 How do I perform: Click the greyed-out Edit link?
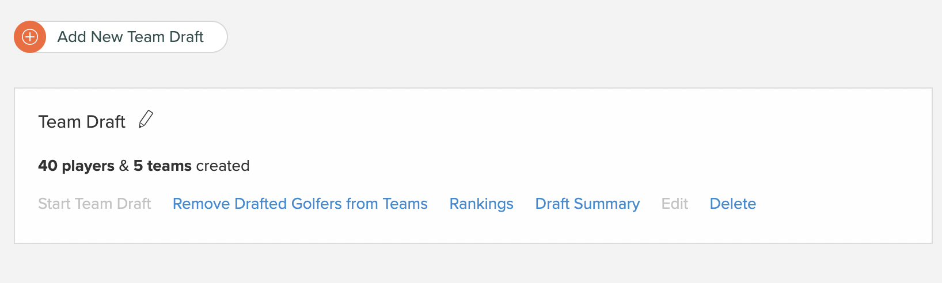point(675,204)
